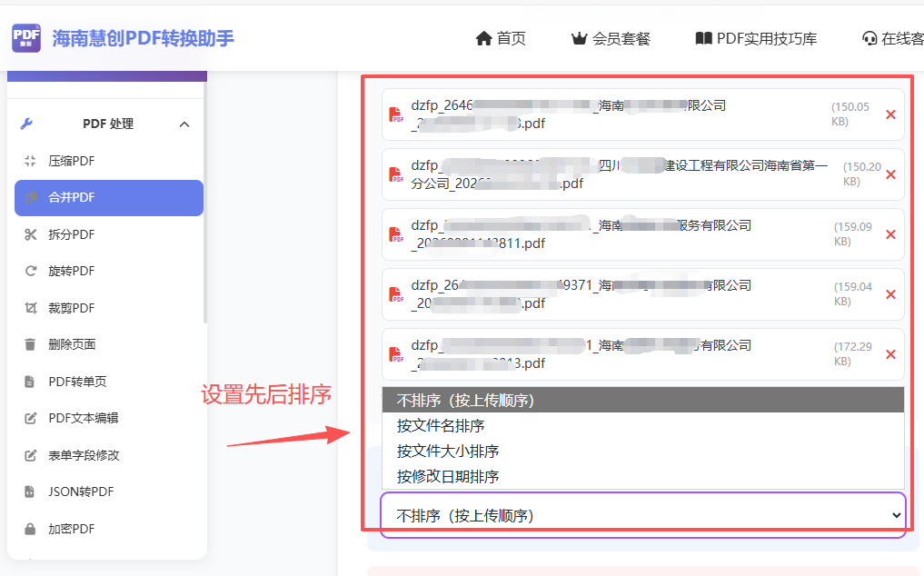Click the compress icon for 压缩PDF
The width and height of the screenshot is (924, 576).
click(30, 161)
